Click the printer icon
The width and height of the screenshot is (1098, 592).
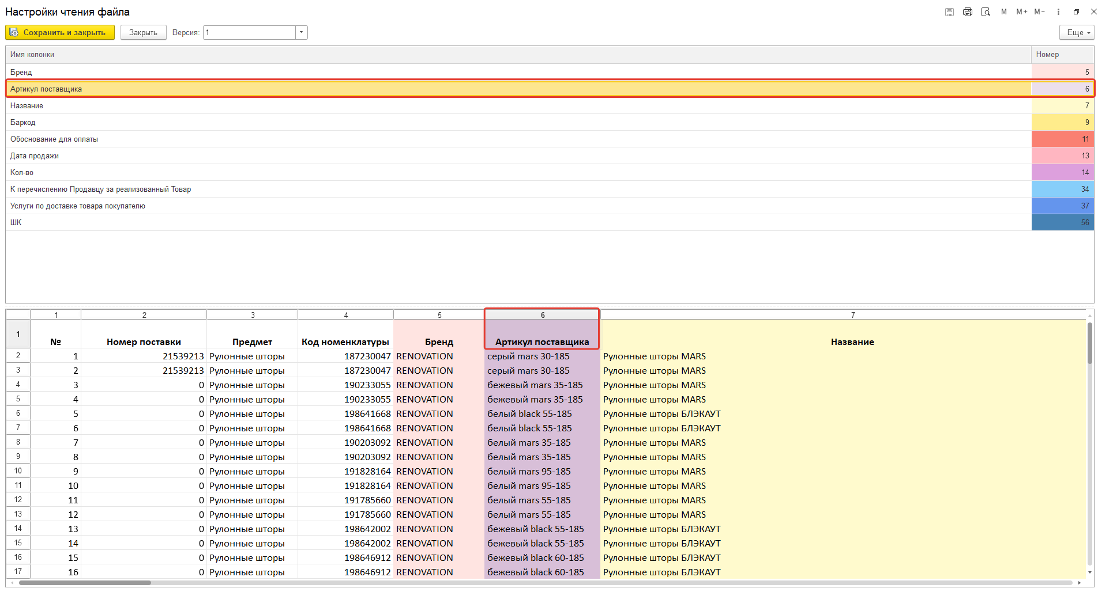coord(968,12)
